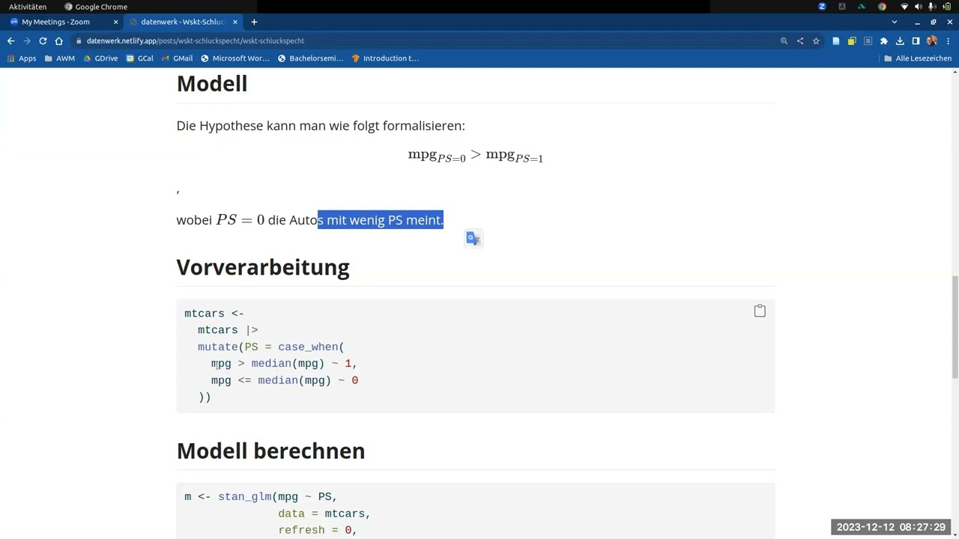
Task: Click the microphone status icon
Action: pyautogui.click(x=933, y=7)
